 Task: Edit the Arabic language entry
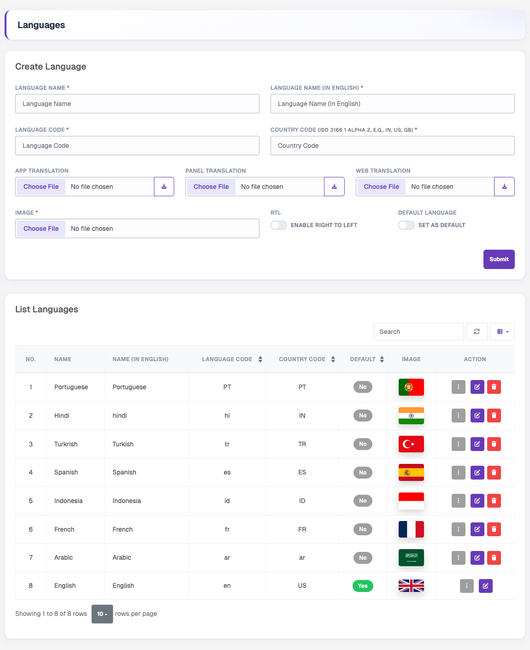coord(477,558)
